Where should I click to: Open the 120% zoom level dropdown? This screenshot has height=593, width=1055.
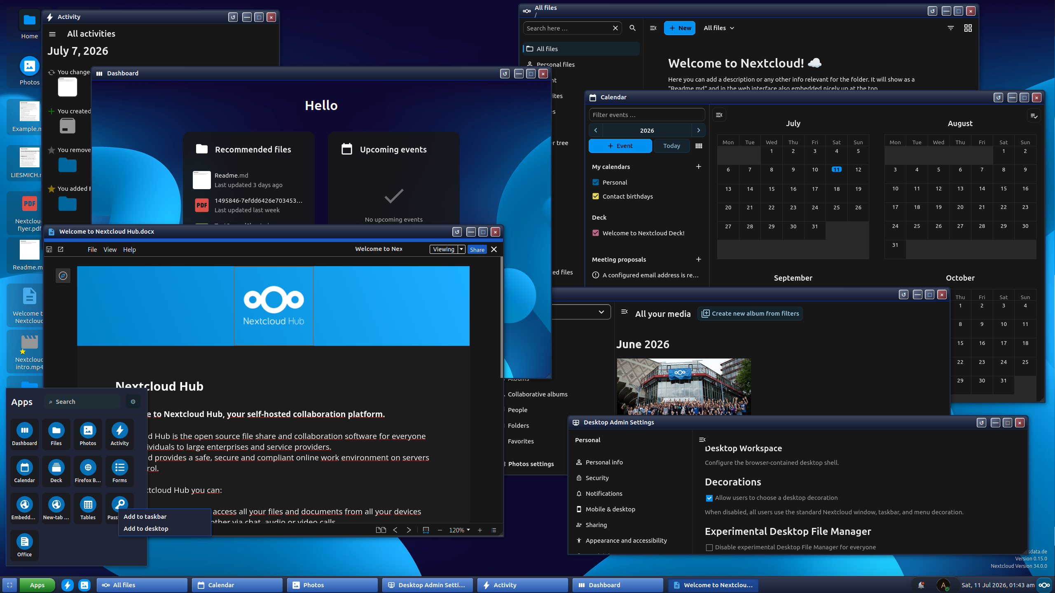(x=459, y=530)
